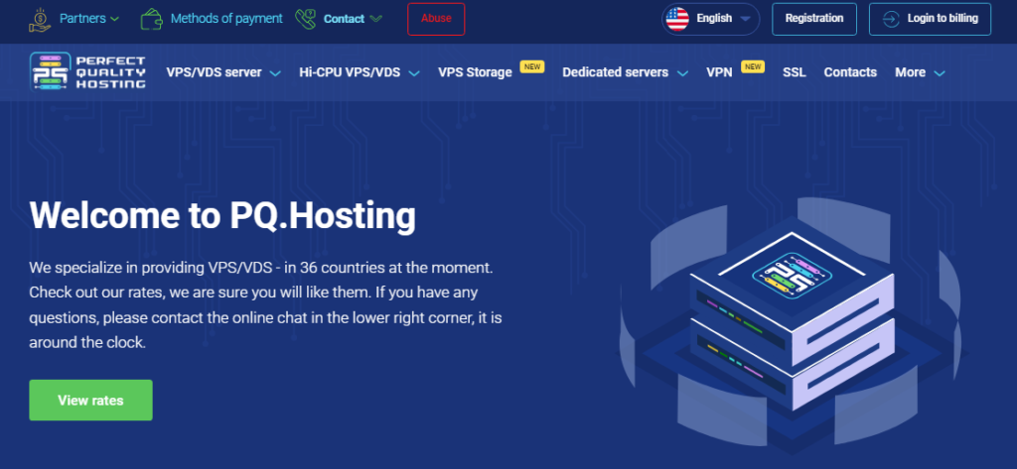Screen dimensions: 1017x469
Task: Click the Partners money-hand icon
Action: 40,19
